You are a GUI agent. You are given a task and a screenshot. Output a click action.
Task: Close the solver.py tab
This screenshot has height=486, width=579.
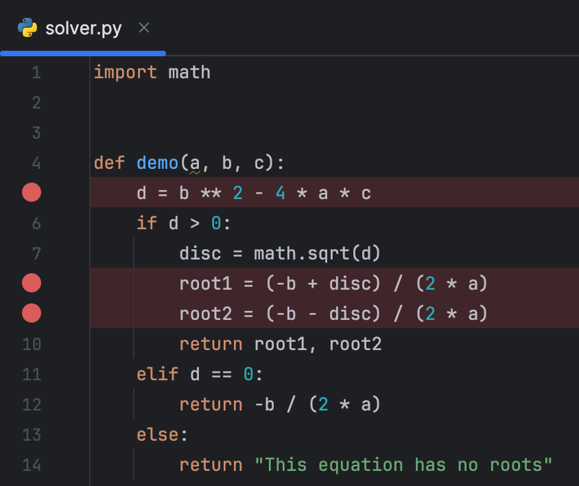click(143, 27)
